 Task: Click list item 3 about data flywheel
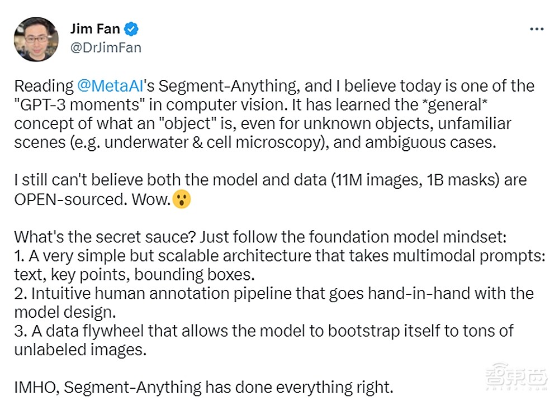(263, 331)
